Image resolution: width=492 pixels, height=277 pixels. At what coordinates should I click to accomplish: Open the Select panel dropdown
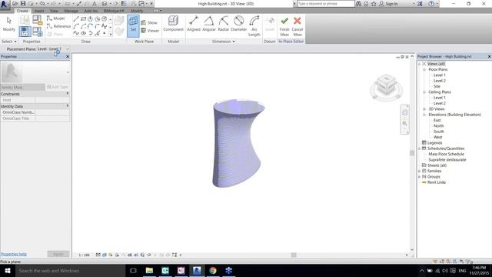[8, 42]
